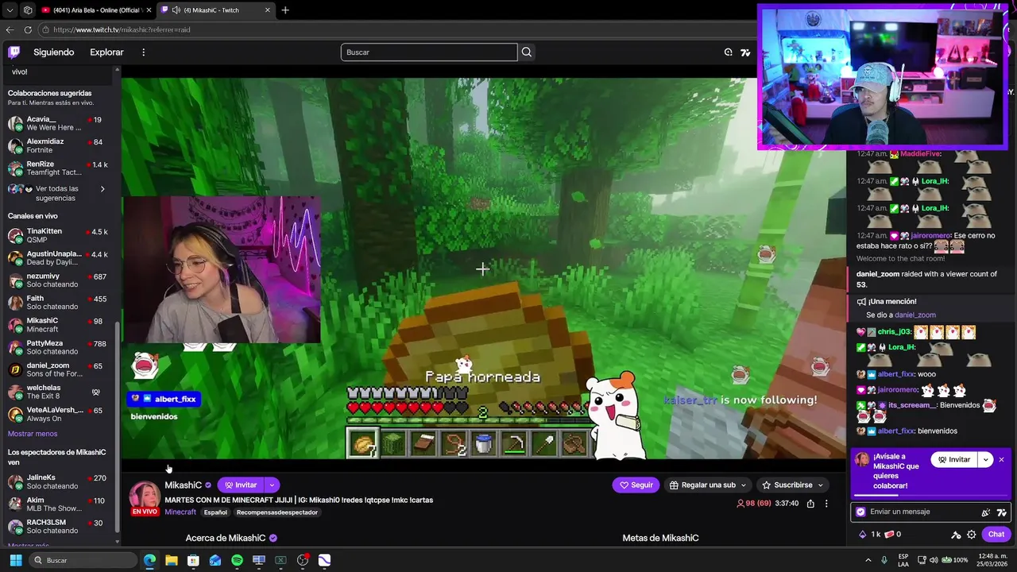The height and width of the screenshot is (572, 1017).
Task: Click the Windows Start button
Action: (16, 560)
